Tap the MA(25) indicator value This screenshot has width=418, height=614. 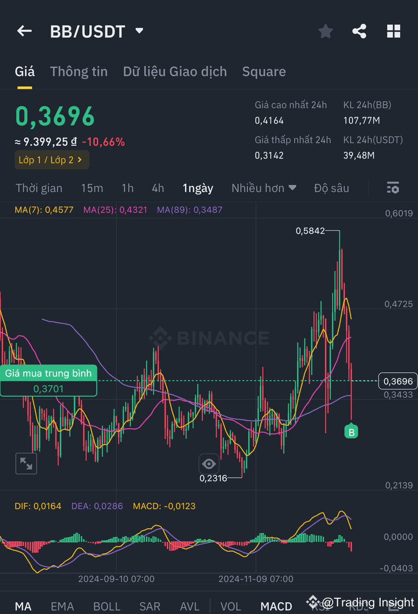[115, 209]
